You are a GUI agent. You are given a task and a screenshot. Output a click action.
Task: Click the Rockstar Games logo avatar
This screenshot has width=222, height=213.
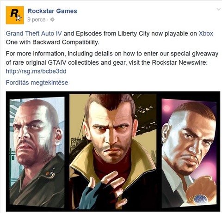click(15, 15)
